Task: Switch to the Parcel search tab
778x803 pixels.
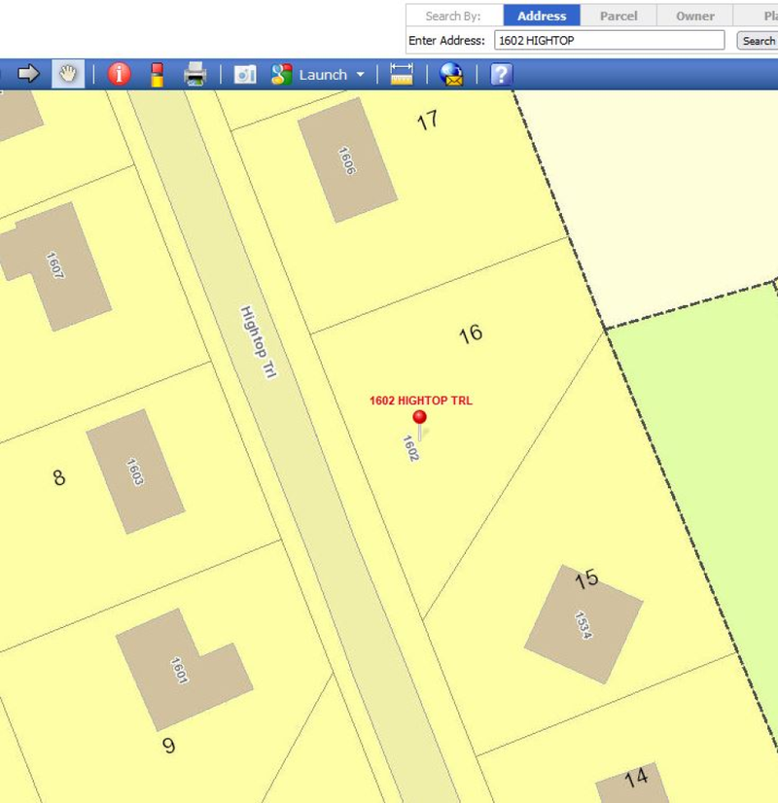Action: [x=619, y=16]
